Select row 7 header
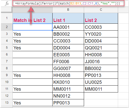The height and width of the screenshot is (108, 129). click(x=7, y=61)
